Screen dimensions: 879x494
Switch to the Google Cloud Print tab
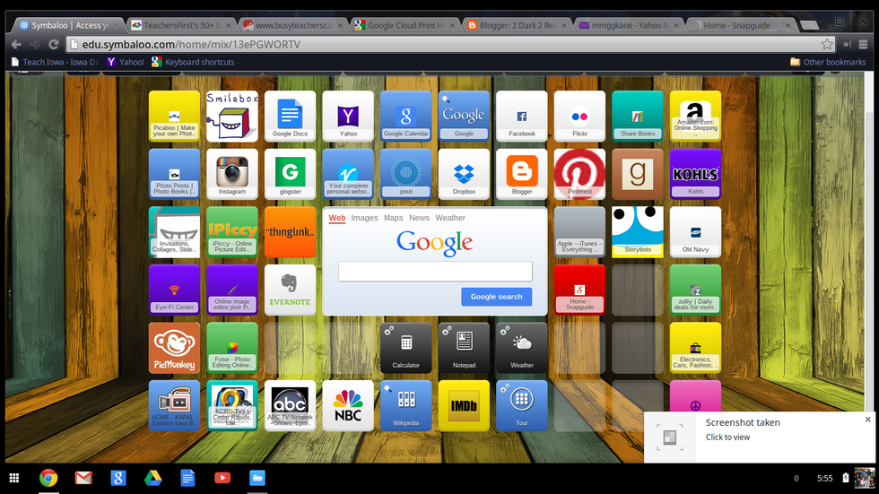405,25
